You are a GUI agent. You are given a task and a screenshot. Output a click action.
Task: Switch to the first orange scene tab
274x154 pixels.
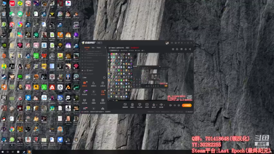pos(87,48)
